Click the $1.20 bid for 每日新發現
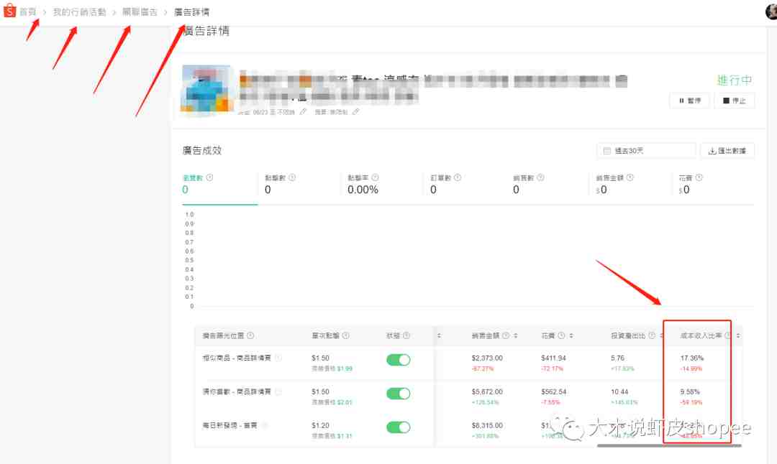 click(320, 425)
